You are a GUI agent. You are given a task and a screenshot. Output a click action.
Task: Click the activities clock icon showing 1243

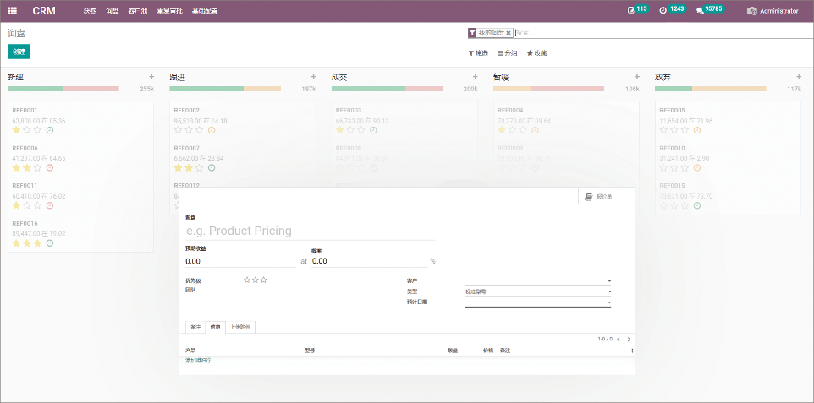(663, 11)
